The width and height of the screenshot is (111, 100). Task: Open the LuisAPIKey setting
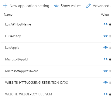pyautogui.click(x=13, y=36)
